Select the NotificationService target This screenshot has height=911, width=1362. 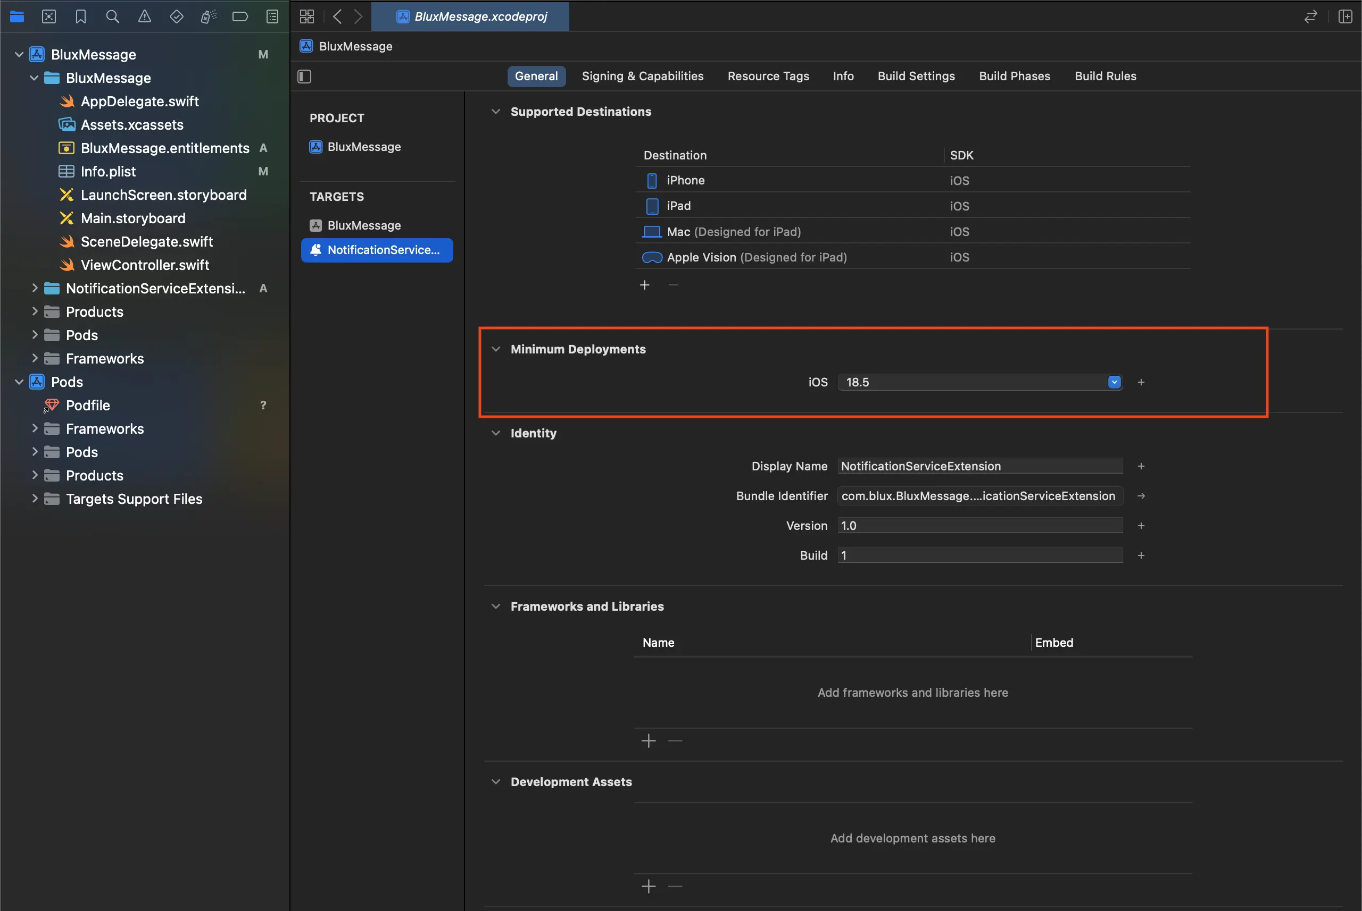[x=377, y=250]
